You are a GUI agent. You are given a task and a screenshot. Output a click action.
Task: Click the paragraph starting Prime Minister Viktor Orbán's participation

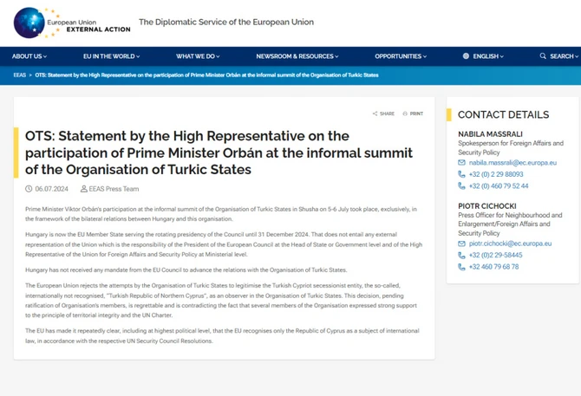coord(221,214)
